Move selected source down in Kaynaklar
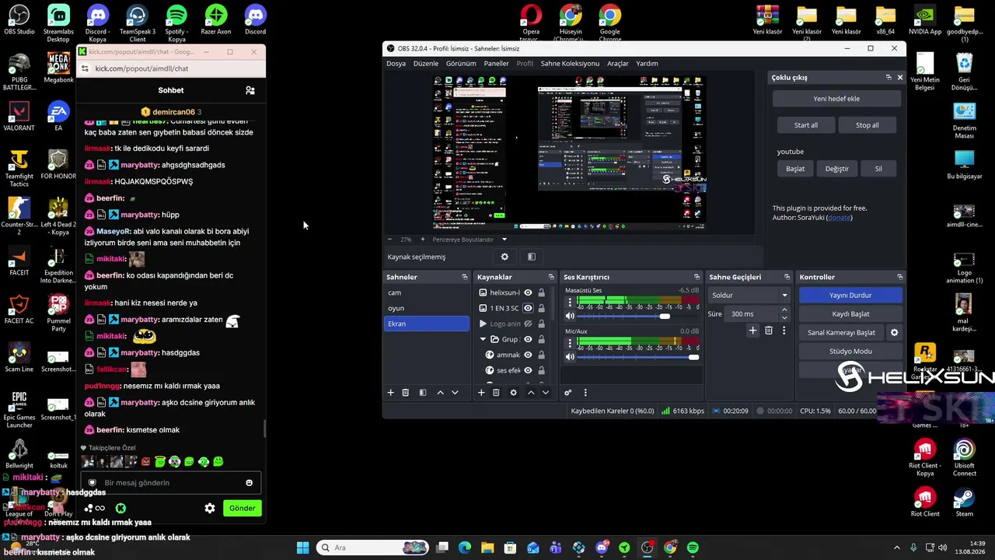The height and width of the screenshot is (560, 995). click(x=545, y=393)
